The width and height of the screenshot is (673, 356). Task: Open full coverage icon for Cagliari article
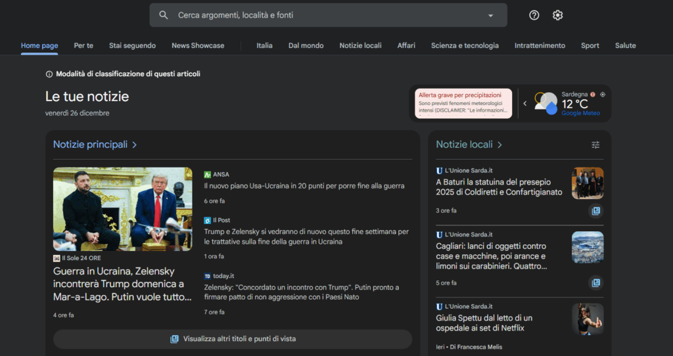coord(595,283)
